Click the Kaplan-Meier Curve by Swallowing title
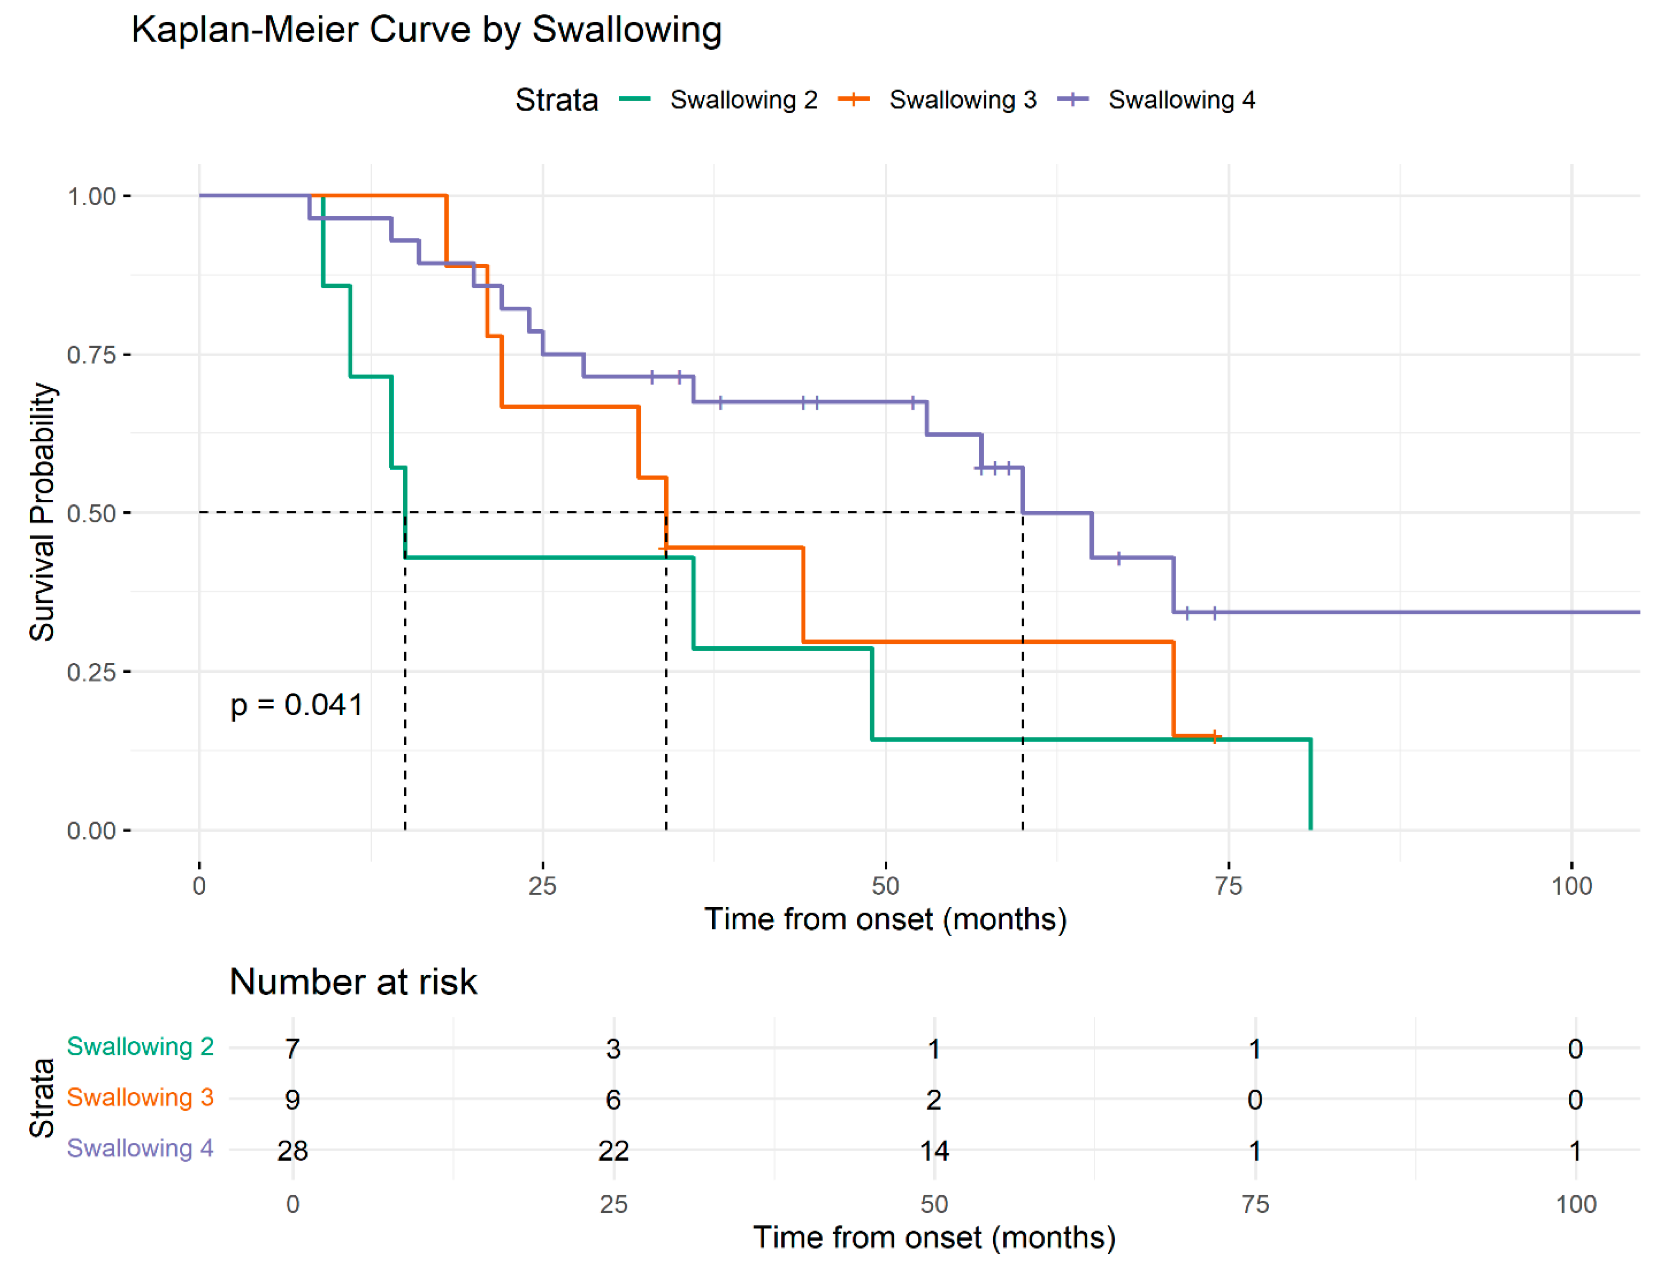 coord(426,30)
